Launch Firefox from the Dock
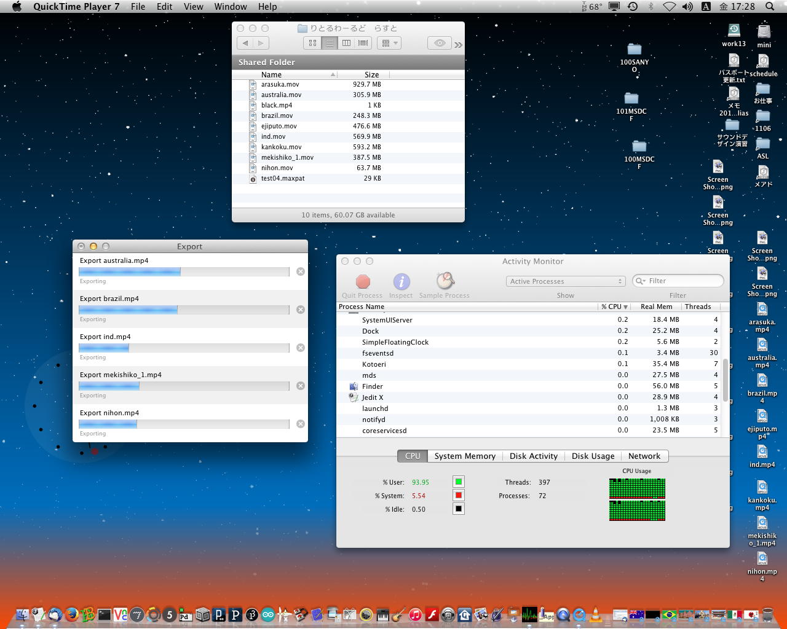 pos(72,614)
